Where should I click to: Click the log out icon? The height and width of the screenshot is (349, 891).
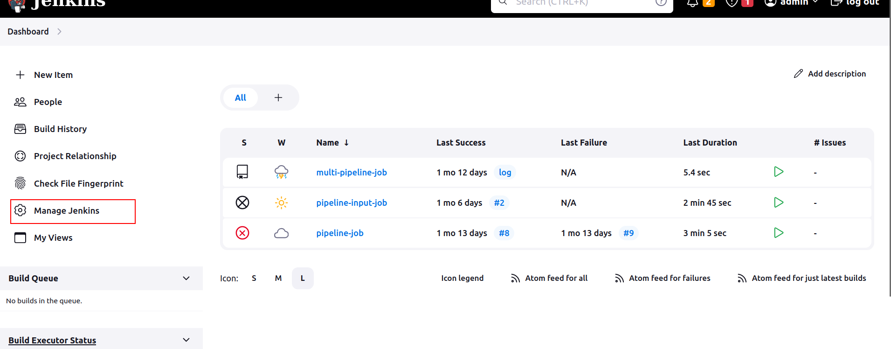(x=836, y=2)
